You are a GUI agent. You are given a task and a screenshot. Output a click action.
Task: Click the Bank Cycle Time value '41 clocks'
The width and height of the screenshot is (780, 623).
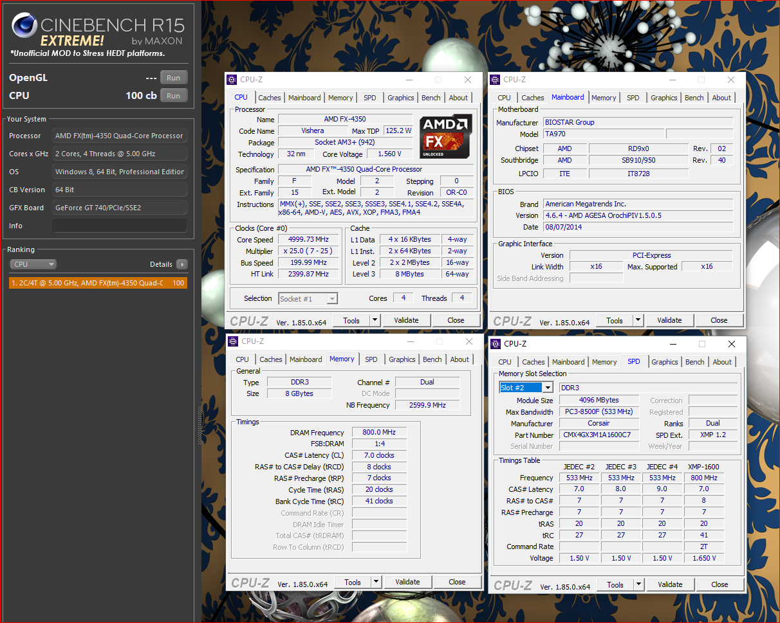coord(379,501)
